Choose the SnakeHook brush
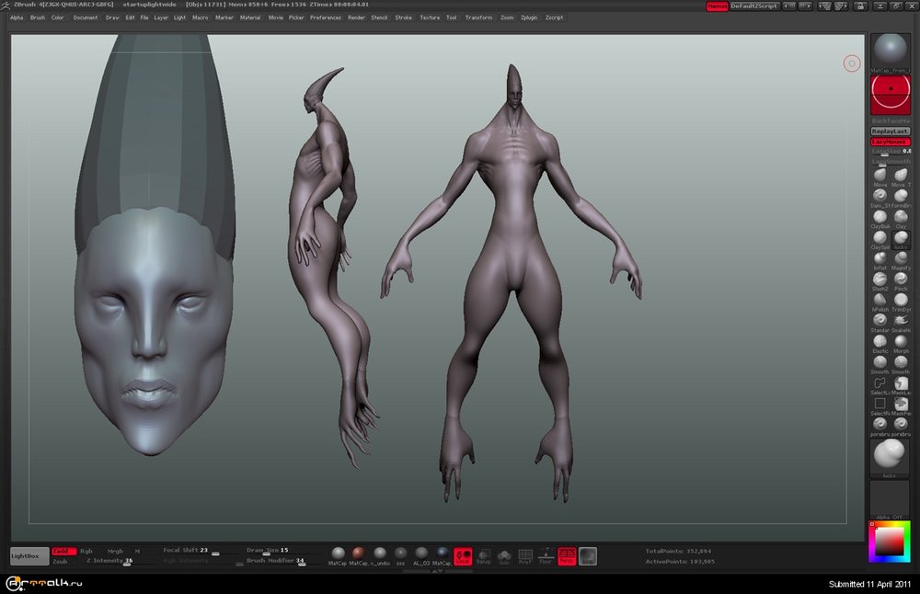 (901, 319)
